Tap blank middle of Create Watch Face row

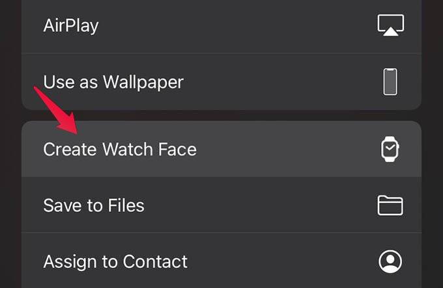click(287, 150)
